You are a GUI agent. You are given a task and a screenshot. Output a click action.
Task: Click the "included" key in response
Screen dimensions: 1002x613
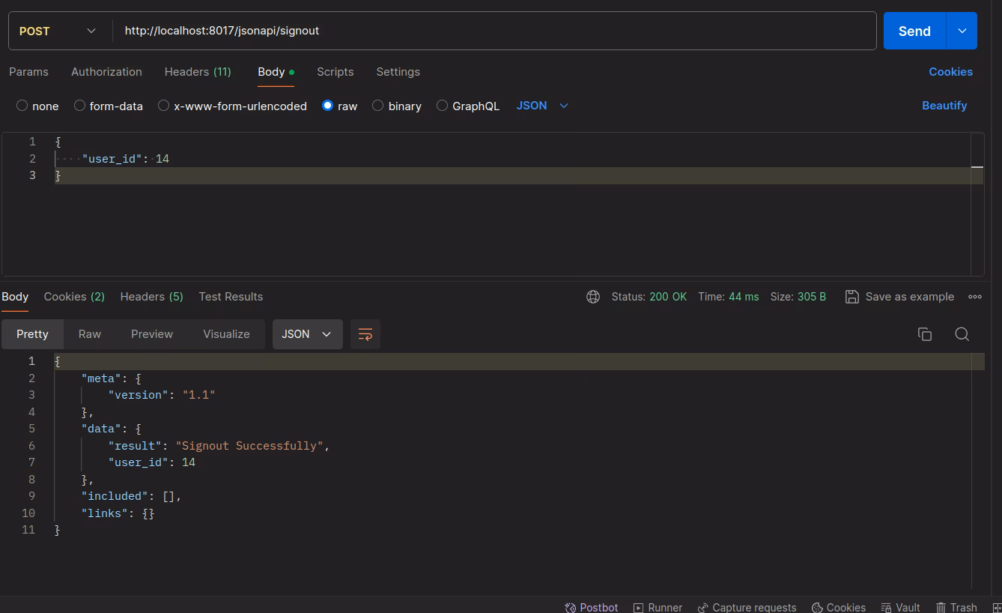pos(115,496)
